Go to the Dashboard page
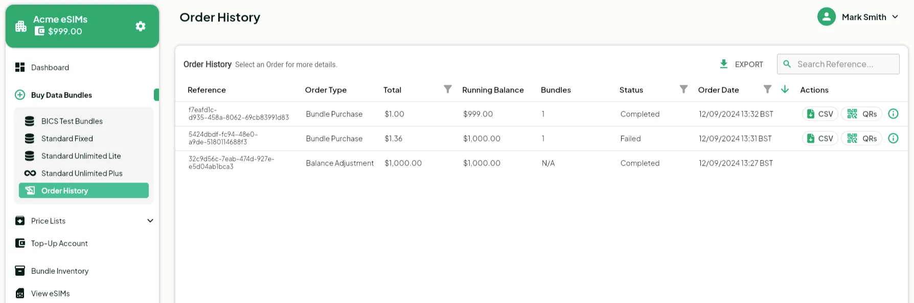Viewport: 914px width, 303px height. coord(50,67)
